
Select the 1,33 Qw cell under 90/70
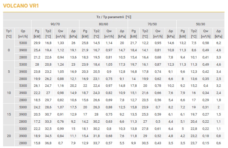(x=61, y=43)
